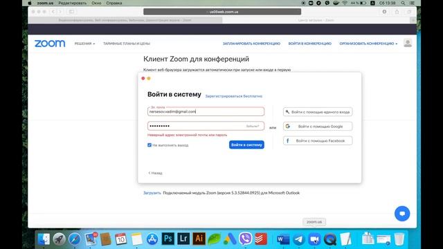Click the Spotlight search magnifier in the menu bar

tap(403, 3)
